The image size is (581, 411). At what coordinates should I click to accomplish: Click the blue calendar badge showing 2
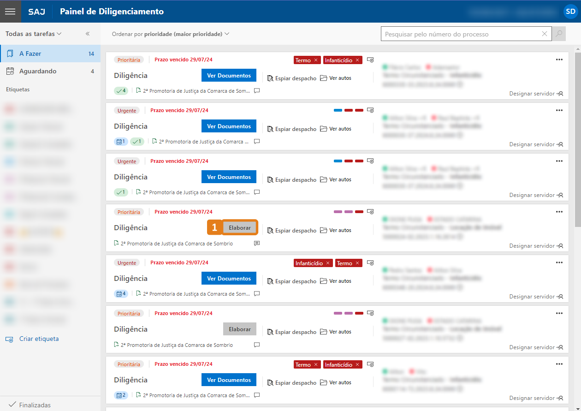(x=121, y=395)
